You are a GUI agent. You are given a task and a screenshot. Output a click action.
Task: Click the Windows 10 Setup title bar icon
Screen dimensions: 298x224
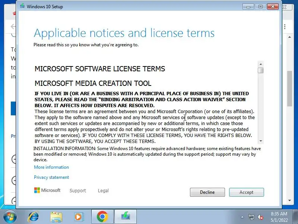tap(22, 6)
